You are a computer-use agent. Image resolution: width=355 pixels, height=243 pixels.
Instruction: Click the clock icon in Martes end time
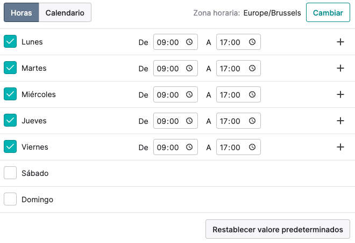(x=252, y=68)
